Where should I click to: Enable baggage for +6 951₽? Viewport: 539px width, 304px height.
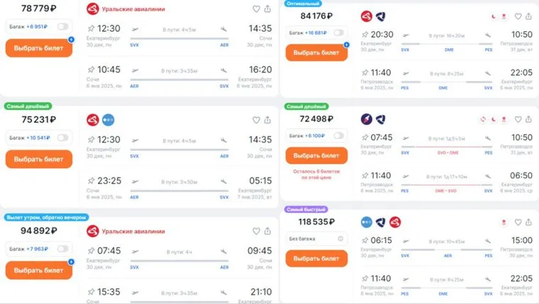point(63,27)
